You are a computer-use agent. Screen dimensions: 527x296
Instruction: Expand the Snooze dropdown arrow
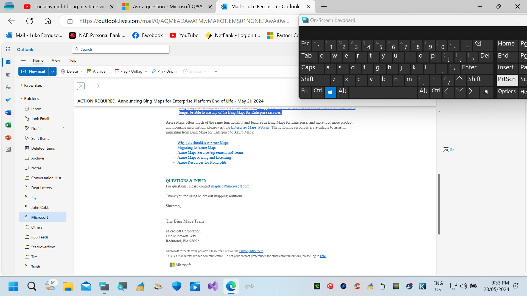[x=205, y=71]
